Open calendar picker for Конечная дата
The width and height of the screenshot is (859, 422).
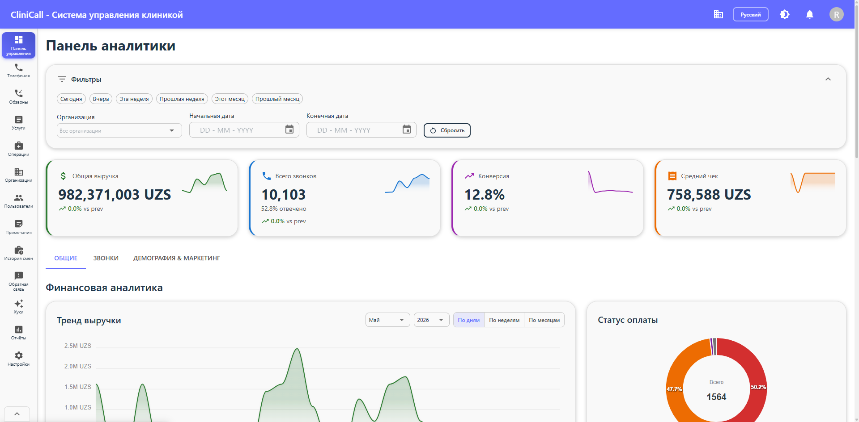(407, 130)
